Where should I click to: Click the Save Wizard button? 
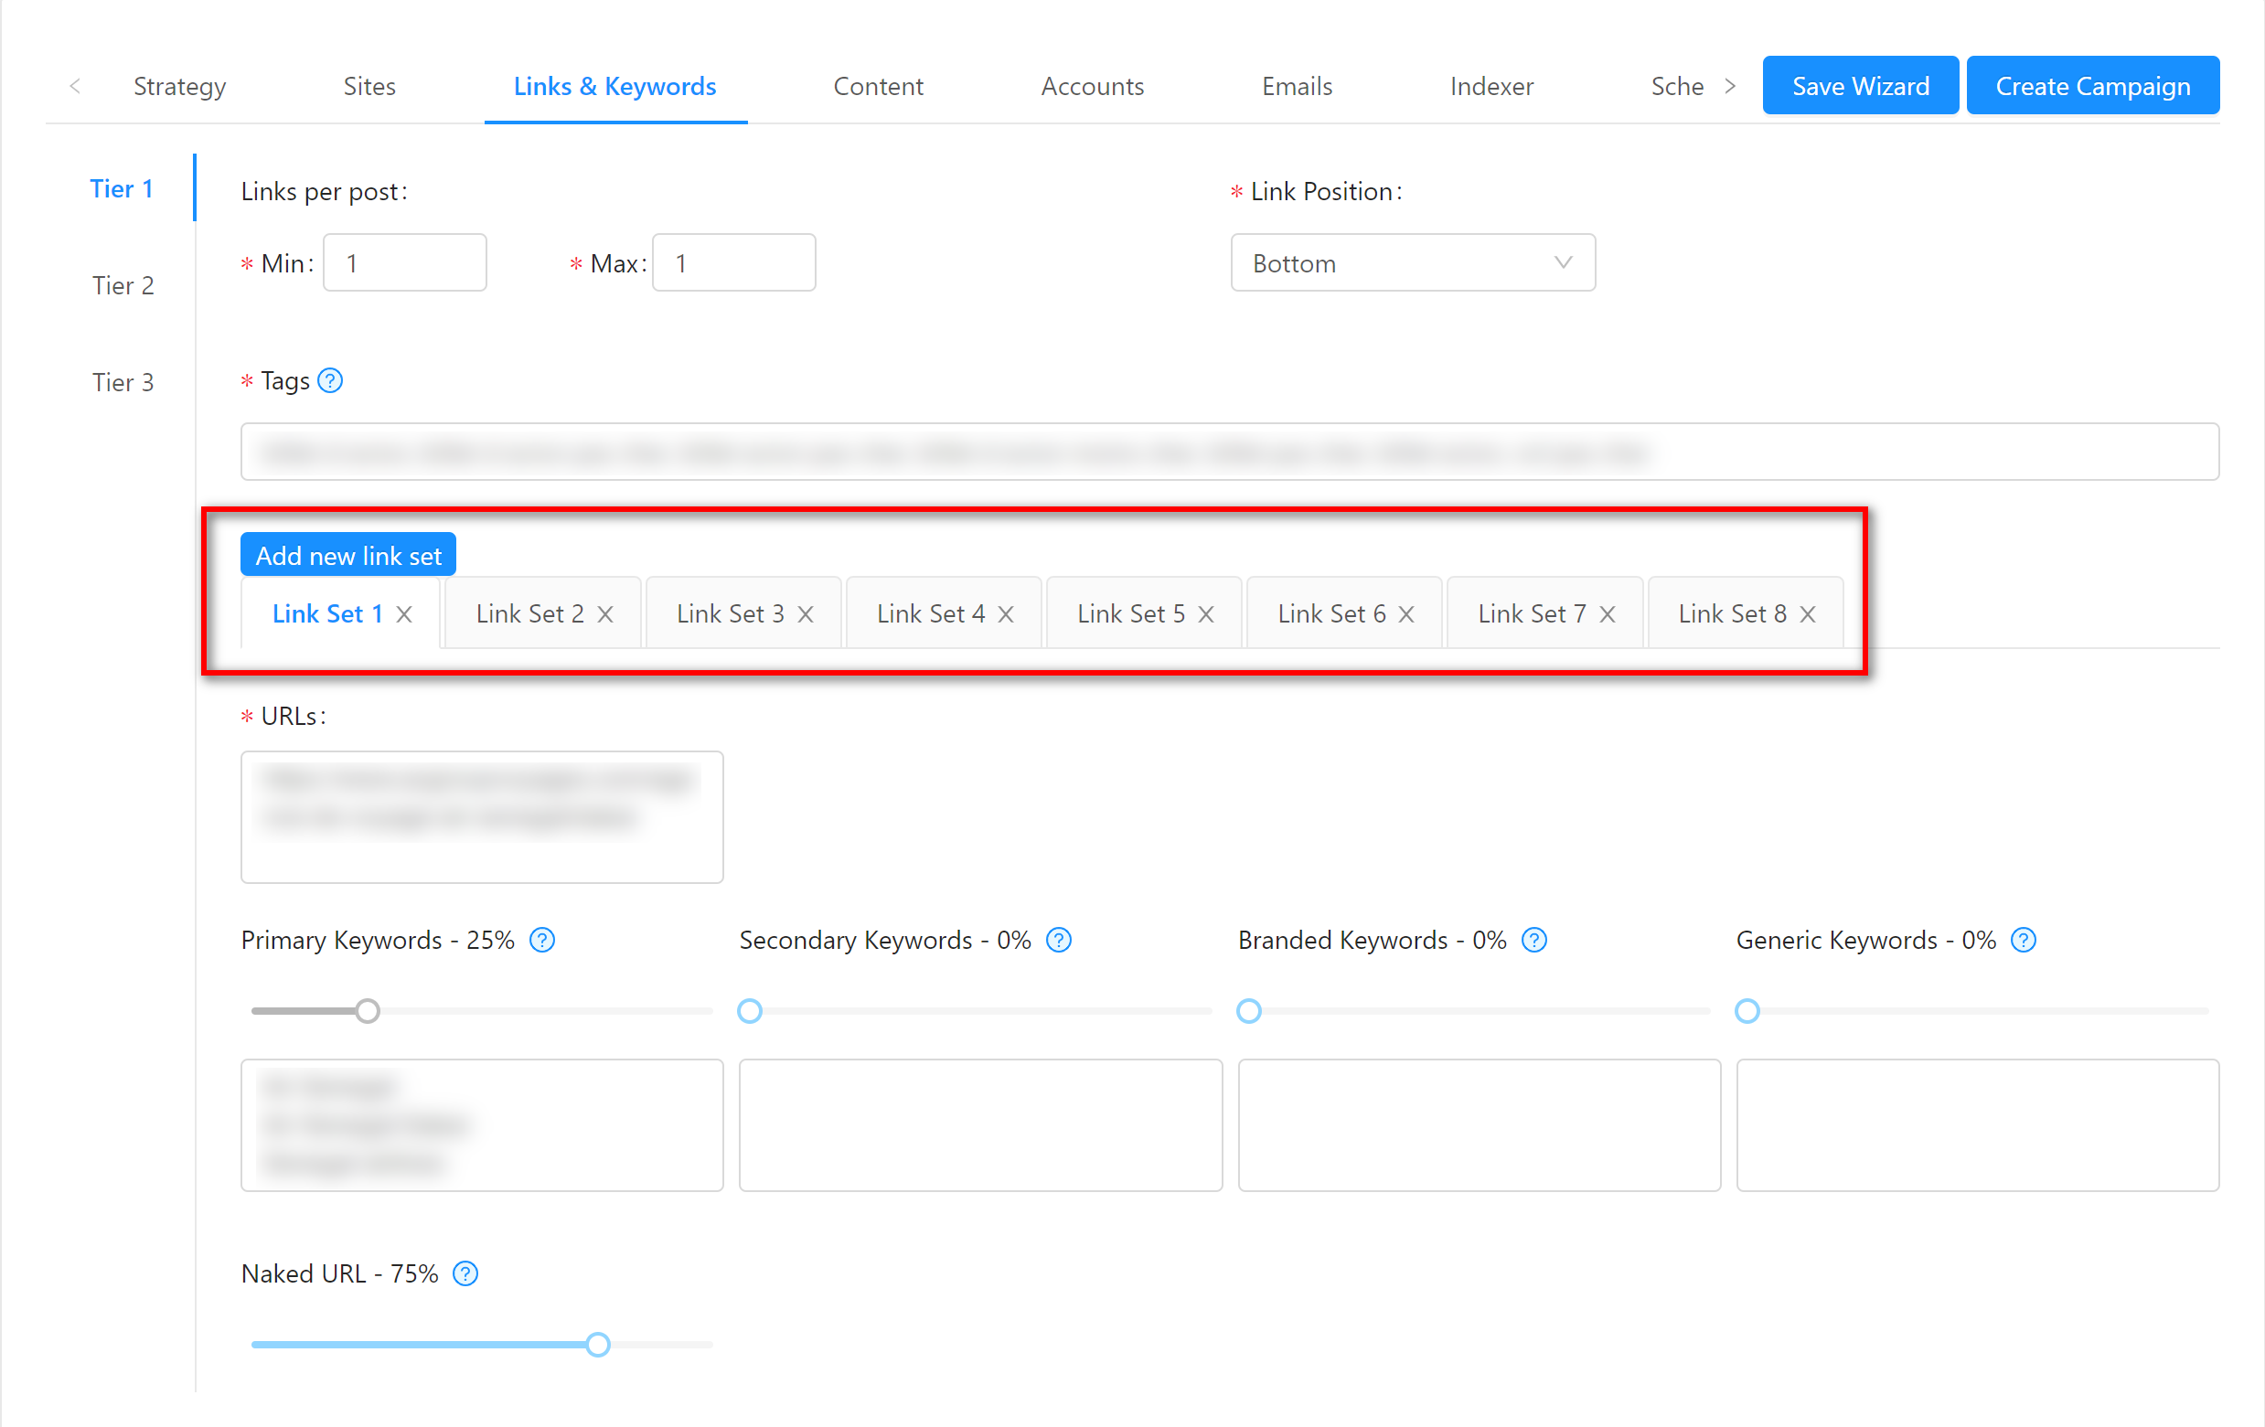point(1860,87)
